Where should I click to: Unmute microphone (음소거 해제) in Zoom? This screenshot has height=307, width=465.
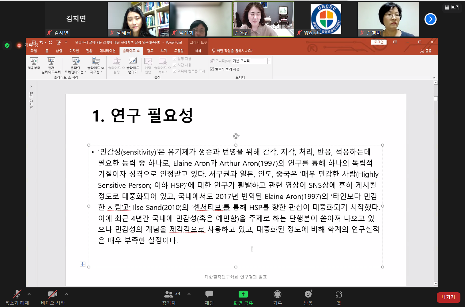(17, 297)
